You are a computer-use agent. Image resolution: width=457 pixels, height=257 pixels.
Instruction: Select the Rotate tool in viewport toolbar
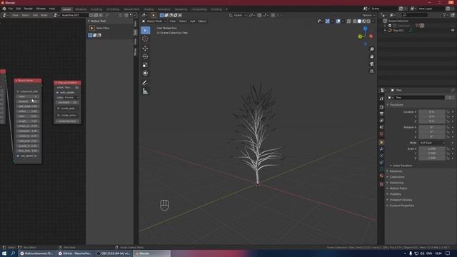[145, 56]
